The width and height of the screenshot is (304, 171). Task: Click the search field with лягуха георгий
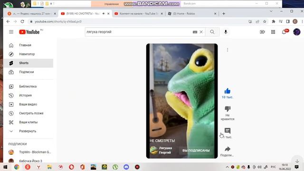click(x=139, y=32)
